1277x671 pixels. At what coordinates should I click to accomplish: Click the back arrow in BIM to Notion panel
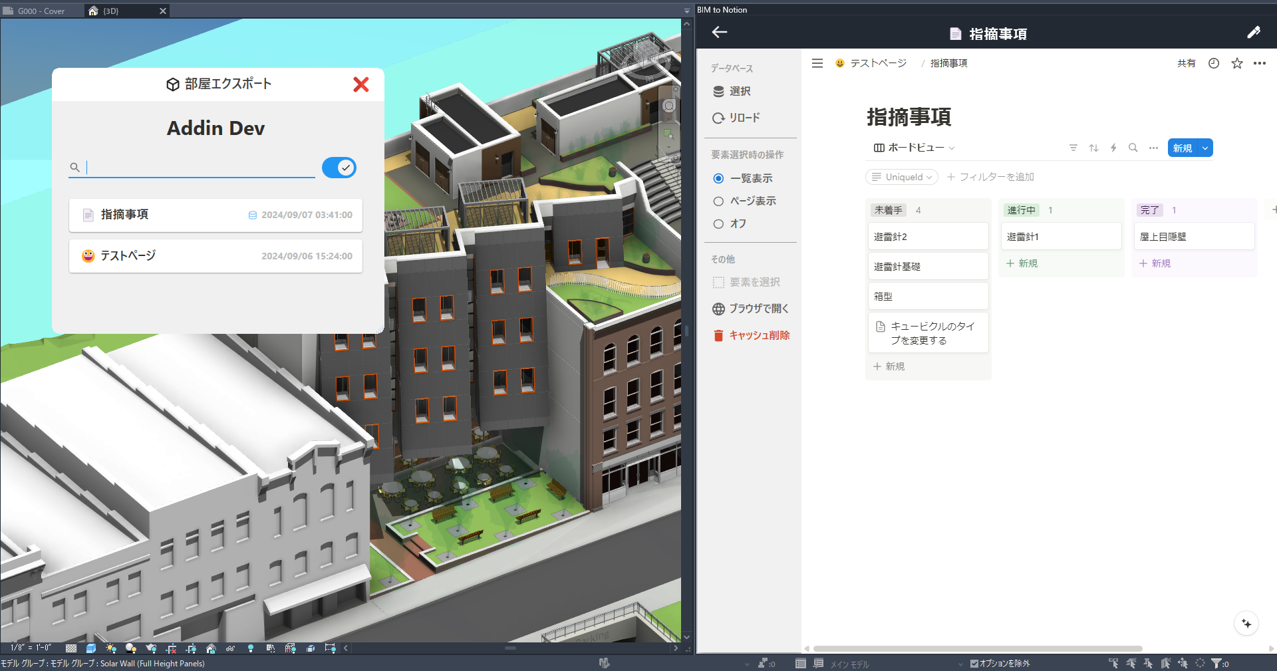[720, 32]
